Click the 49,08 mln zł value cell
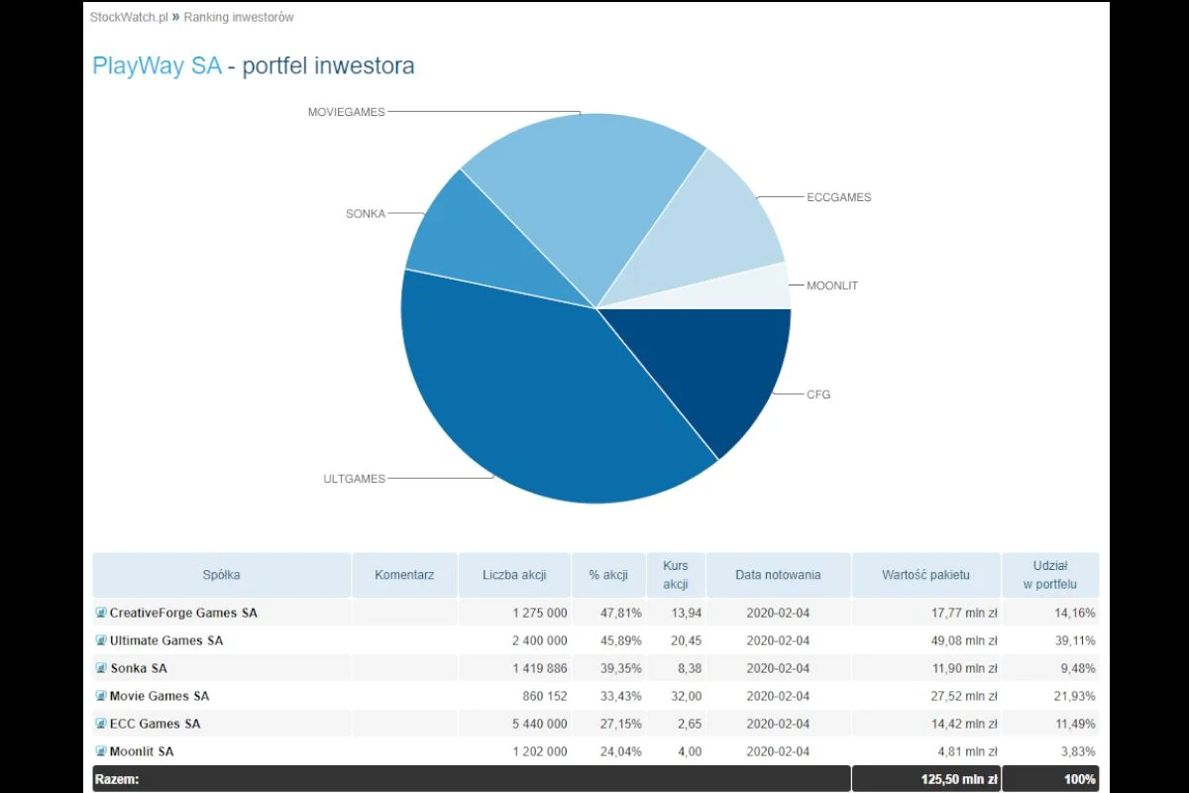Screen dimensions: 1189x793 (925, 640)
